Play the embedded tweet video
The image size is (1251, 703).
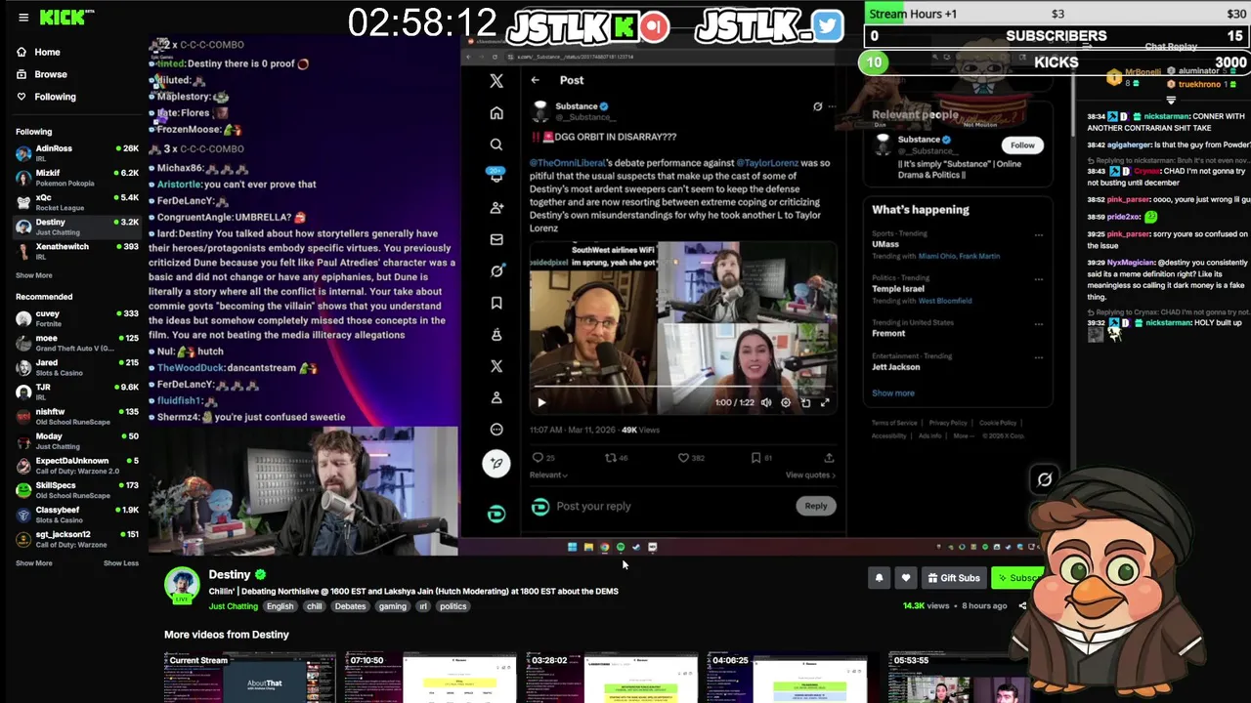[541, 402]
